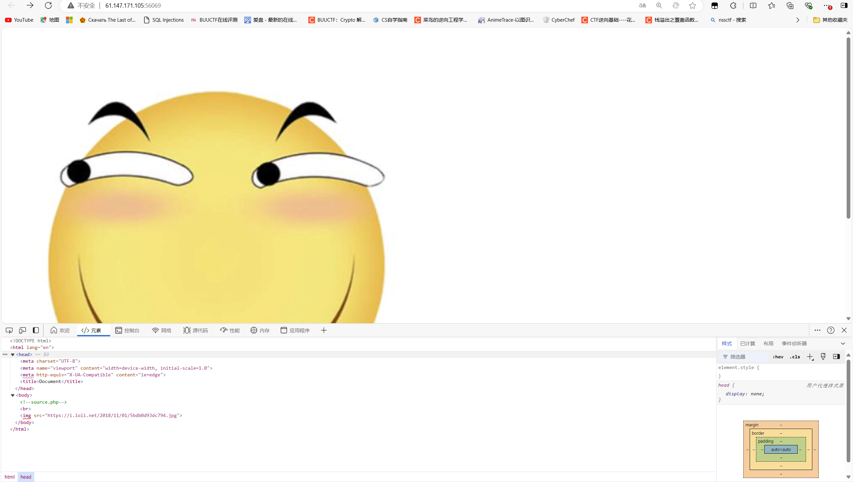Collapse the body element node
The height and width of the screenshot is (482, 853).
click(13, 395)
